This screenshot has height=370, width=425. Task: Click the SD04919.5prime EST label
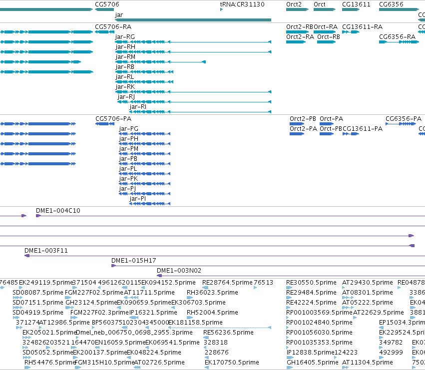point(38,313)
